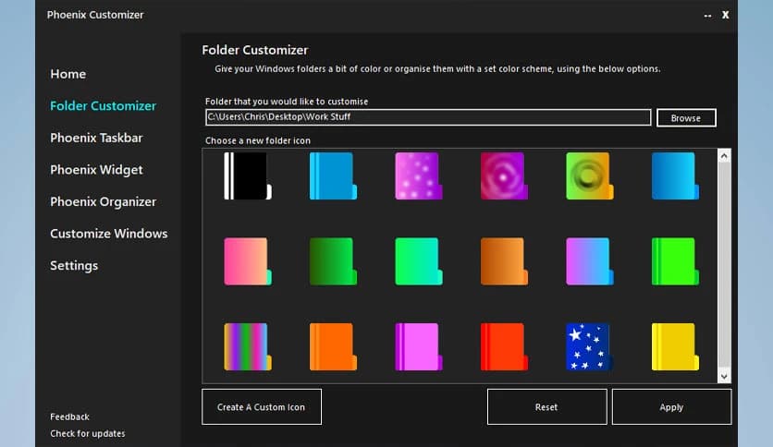Click the Reset button
Image resolution: width=773 pixels, height=447 pixels.
coord(546,406)
